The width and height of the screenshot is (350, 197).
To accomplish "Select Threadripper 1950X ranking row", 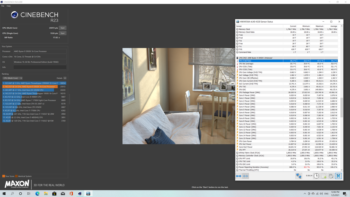I will (34, 93).
